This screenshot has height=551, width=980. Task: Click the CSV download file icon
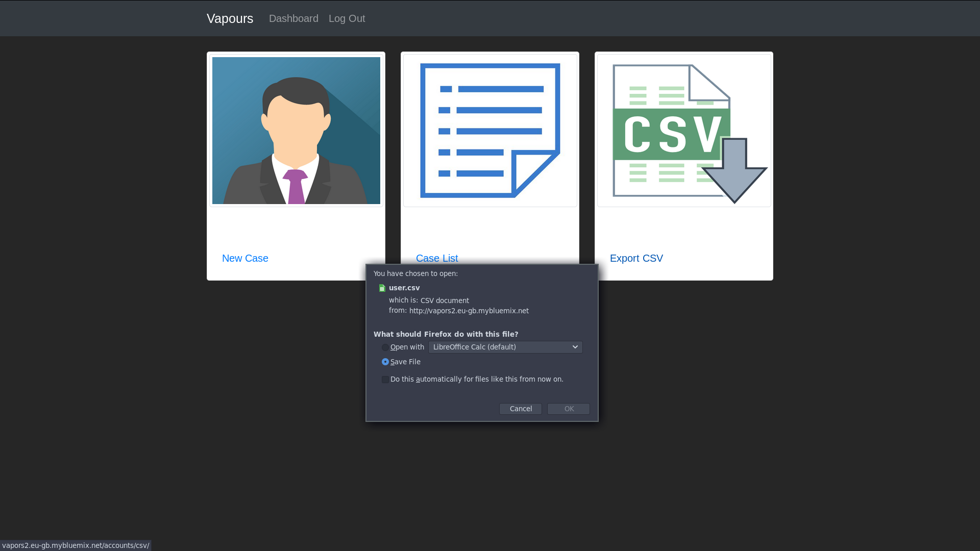coord(684,131)
